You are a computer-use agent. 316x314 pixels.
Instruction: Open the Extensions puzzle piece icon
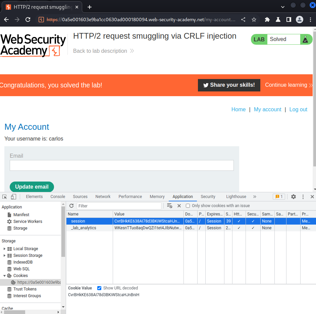[267, 19]
